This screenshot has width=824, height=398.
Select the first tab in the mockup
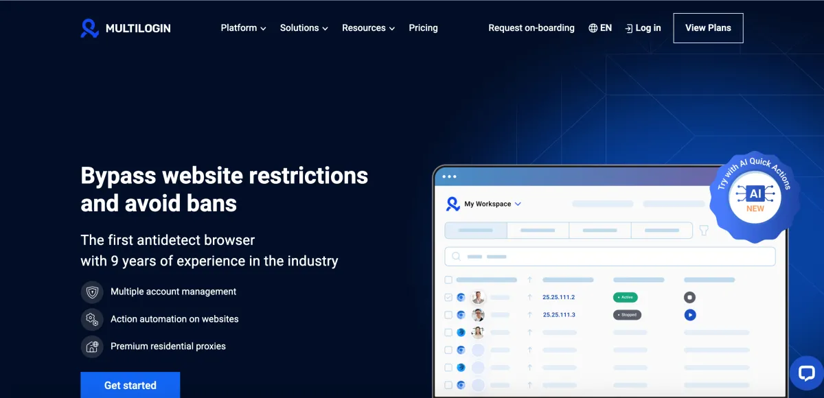(x=476, y=231)
